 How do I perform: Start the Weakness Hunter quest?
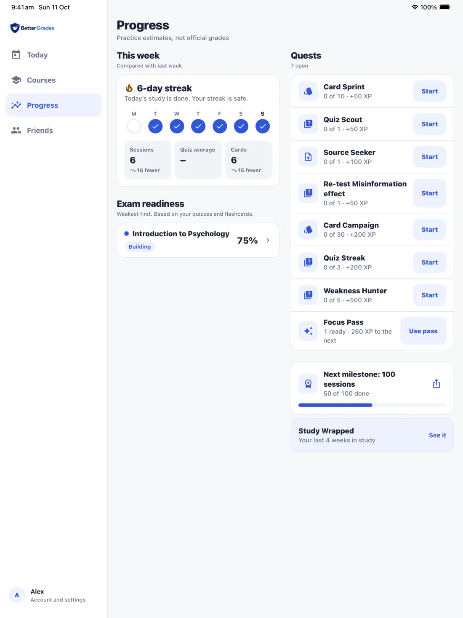430,295
